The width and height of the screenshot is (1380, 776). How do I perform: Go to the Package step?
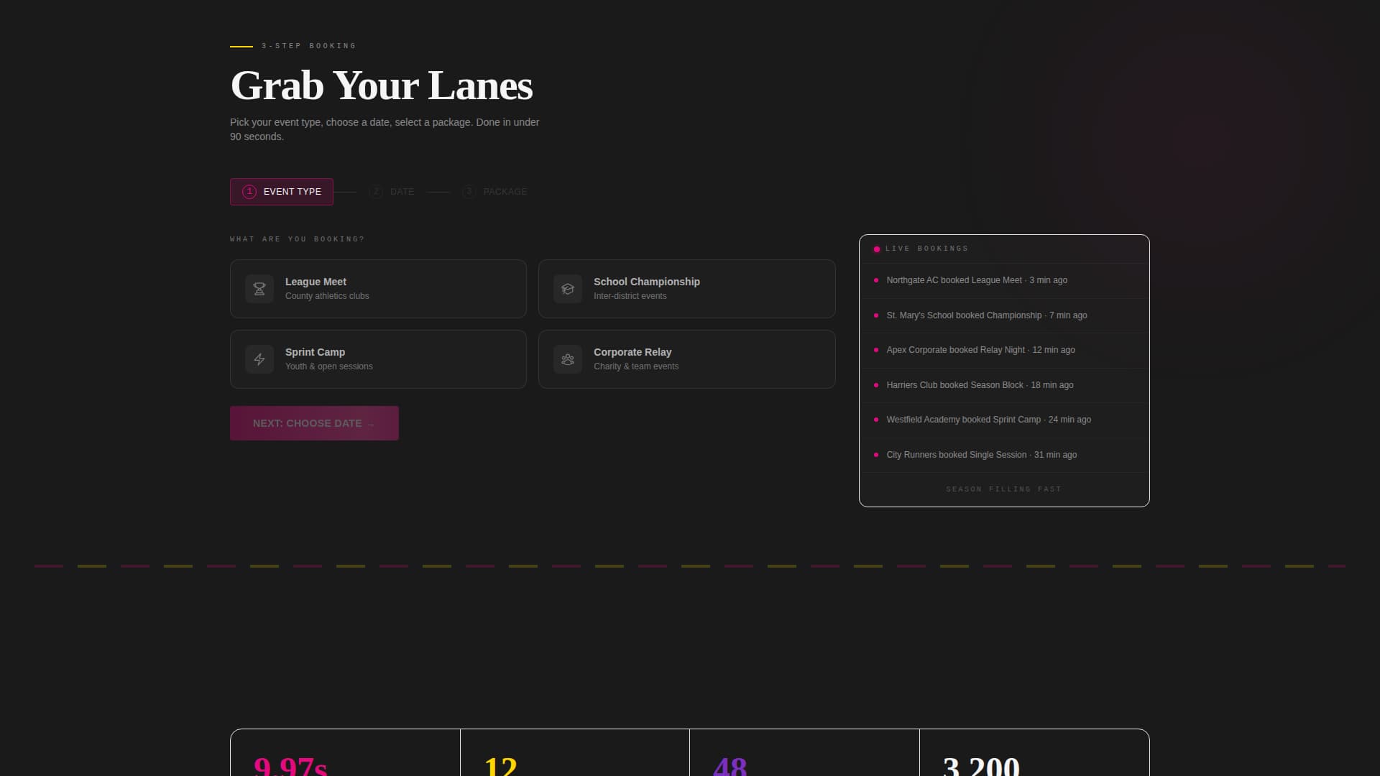494,192
